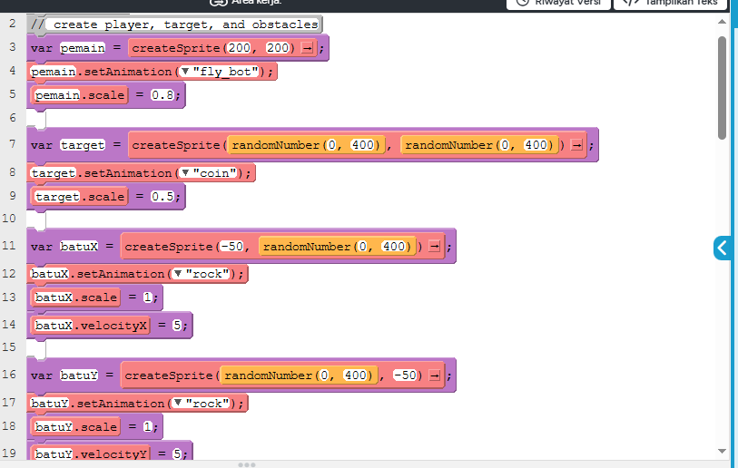Expand side panel with blue chevron
This screenshot has height=468, width=738.
(723, 248)
